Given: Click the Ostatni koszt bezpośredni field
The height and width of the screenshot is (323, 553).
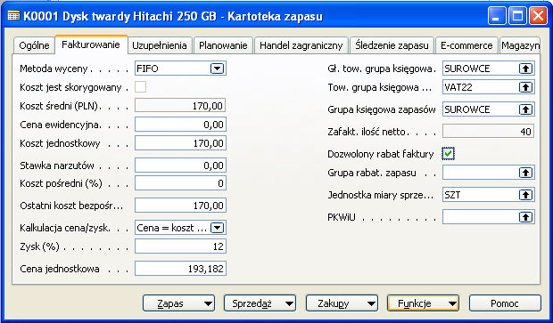Looking at the screenshot, I should [180, 206].
